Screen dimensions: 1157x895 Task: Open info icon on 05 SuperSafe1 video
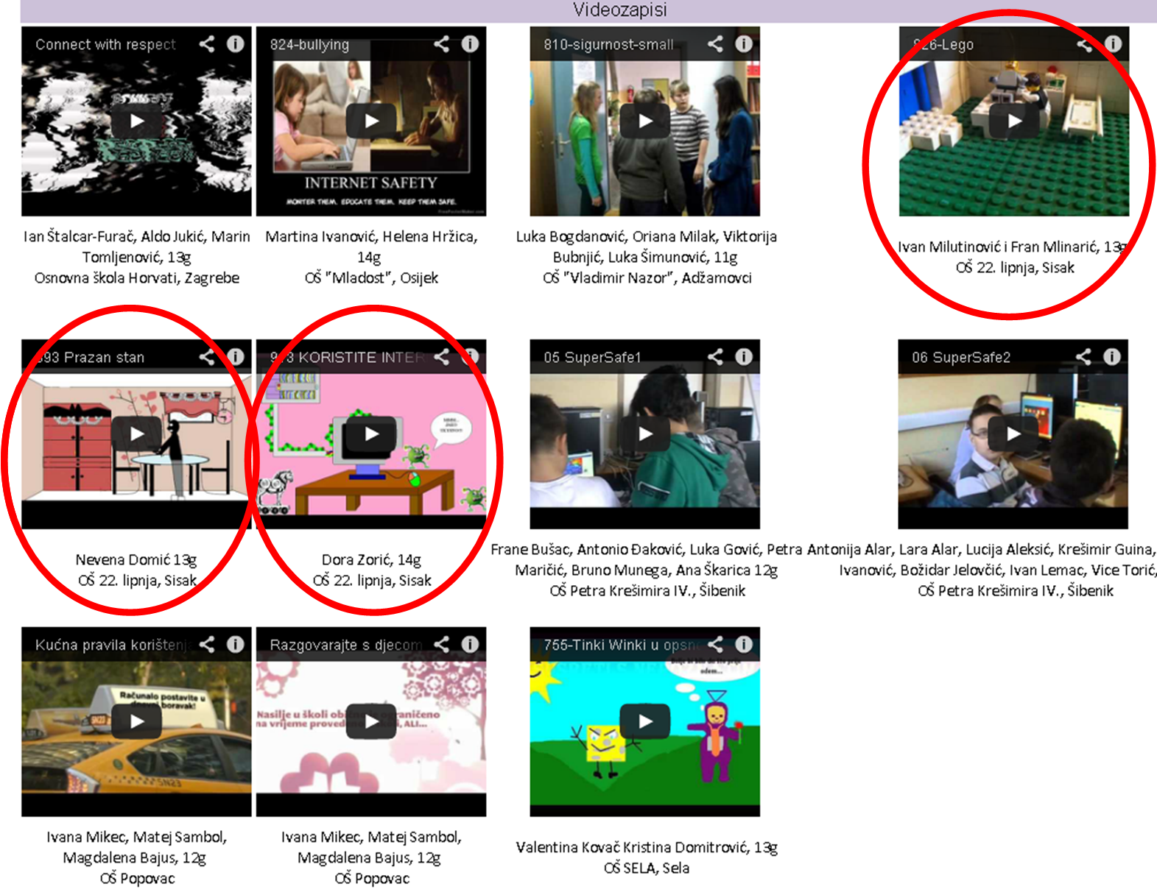[744, 357]
